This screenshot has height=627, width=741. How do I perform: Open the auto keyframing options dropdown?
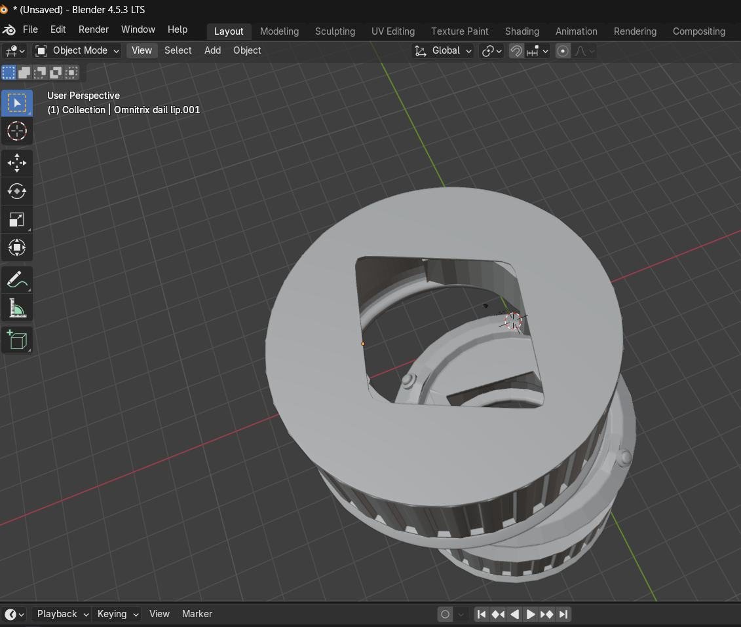tap(461, 614)
